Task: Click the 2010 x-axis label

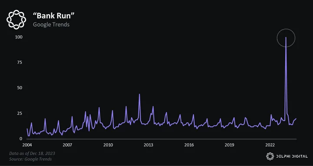Action: coord(108,145)
